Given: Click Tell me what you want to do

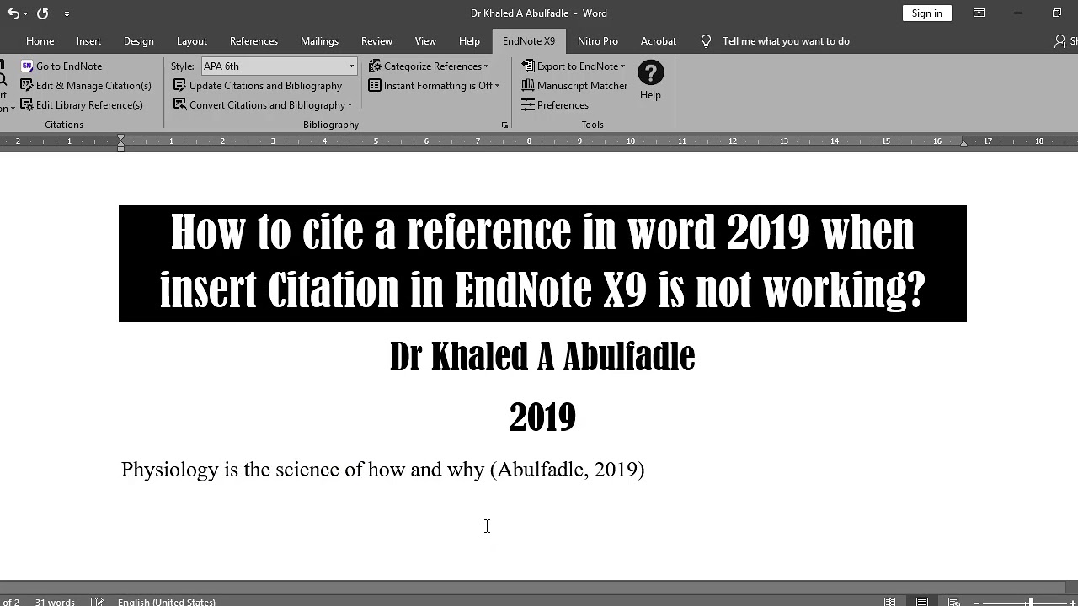Looking at the screenshot, I should (786, 40).
